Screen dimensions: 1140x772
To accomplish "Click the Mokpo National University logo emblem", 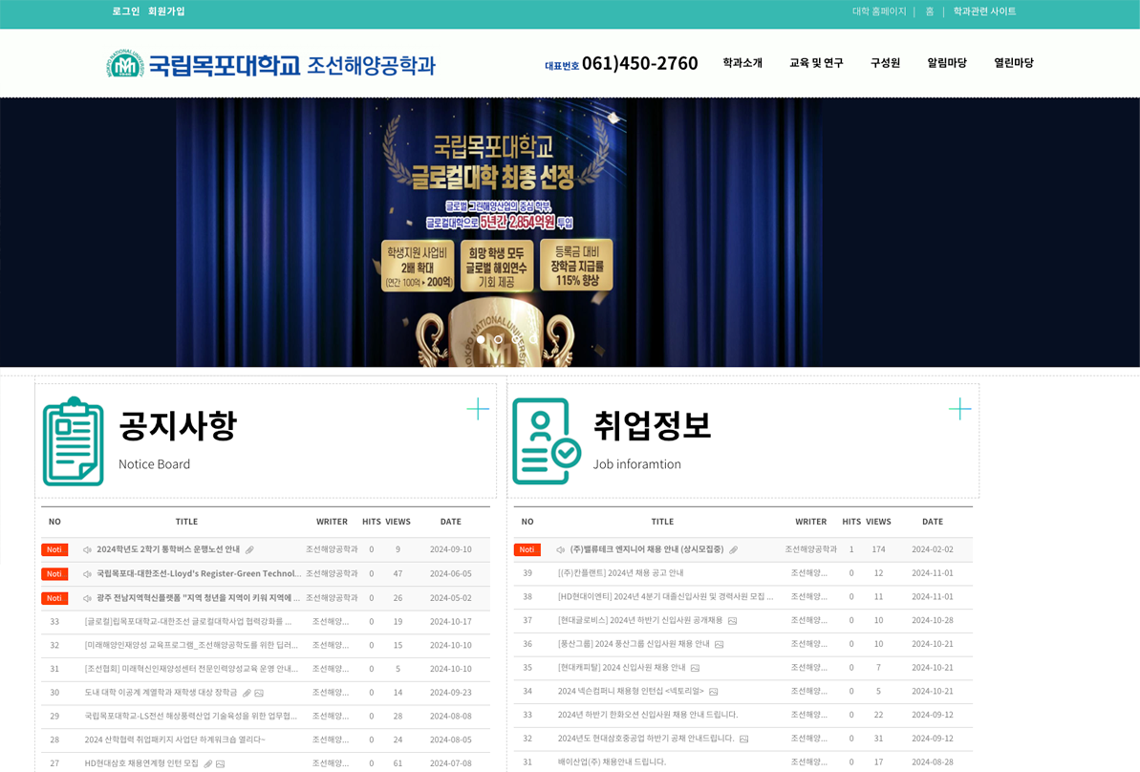I will click(124, 65).
